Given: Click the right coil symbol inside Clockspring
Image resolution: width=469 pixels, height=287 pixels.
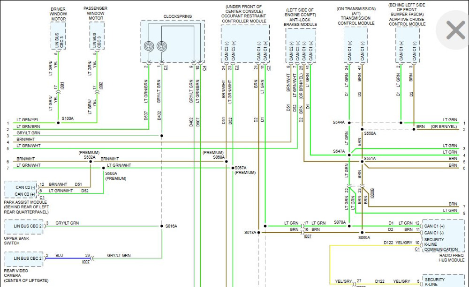Looking at the screenshot, I should [x=162, y=46].
